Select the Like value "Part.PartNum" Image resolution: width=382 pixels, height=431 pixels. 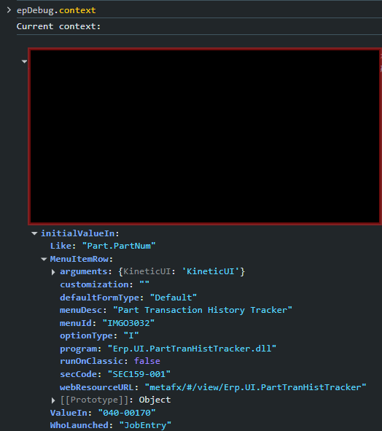119,246
